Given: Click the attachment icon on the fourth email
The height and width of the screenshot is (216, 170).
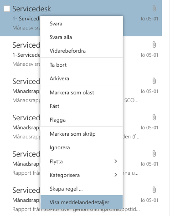Looking at the screenshot, I should (x=154, y=117).
